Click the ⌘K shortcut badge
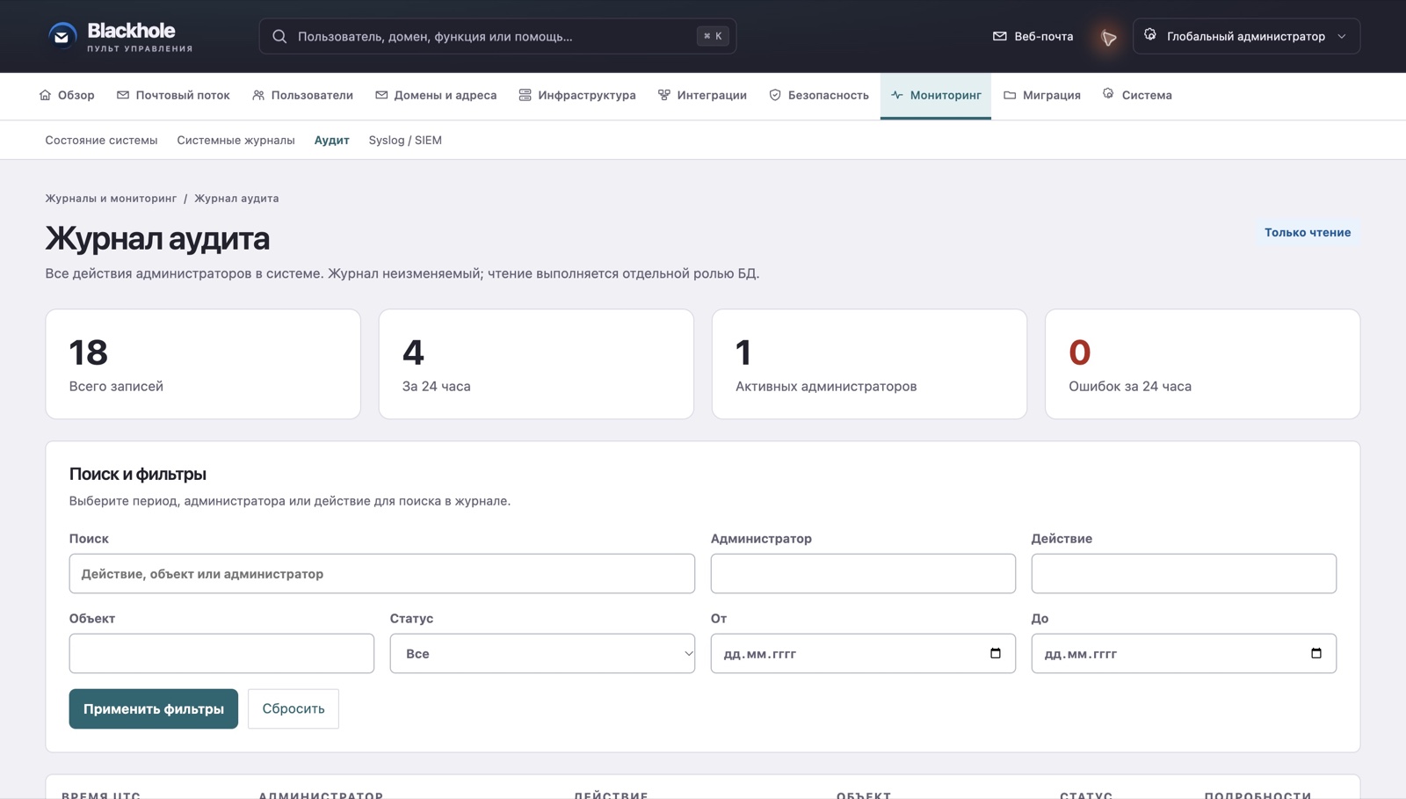The height and width of the screenshot is (799, 1406). click(x=713, y=36)
